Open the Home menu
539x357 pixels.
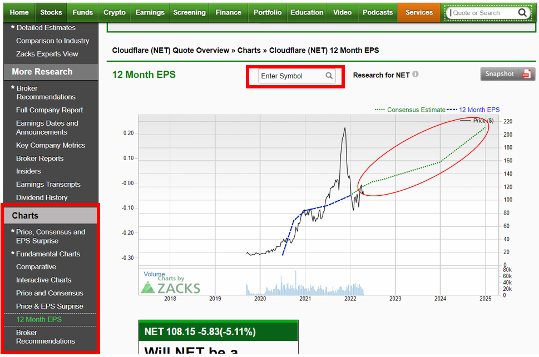[19, 12]
